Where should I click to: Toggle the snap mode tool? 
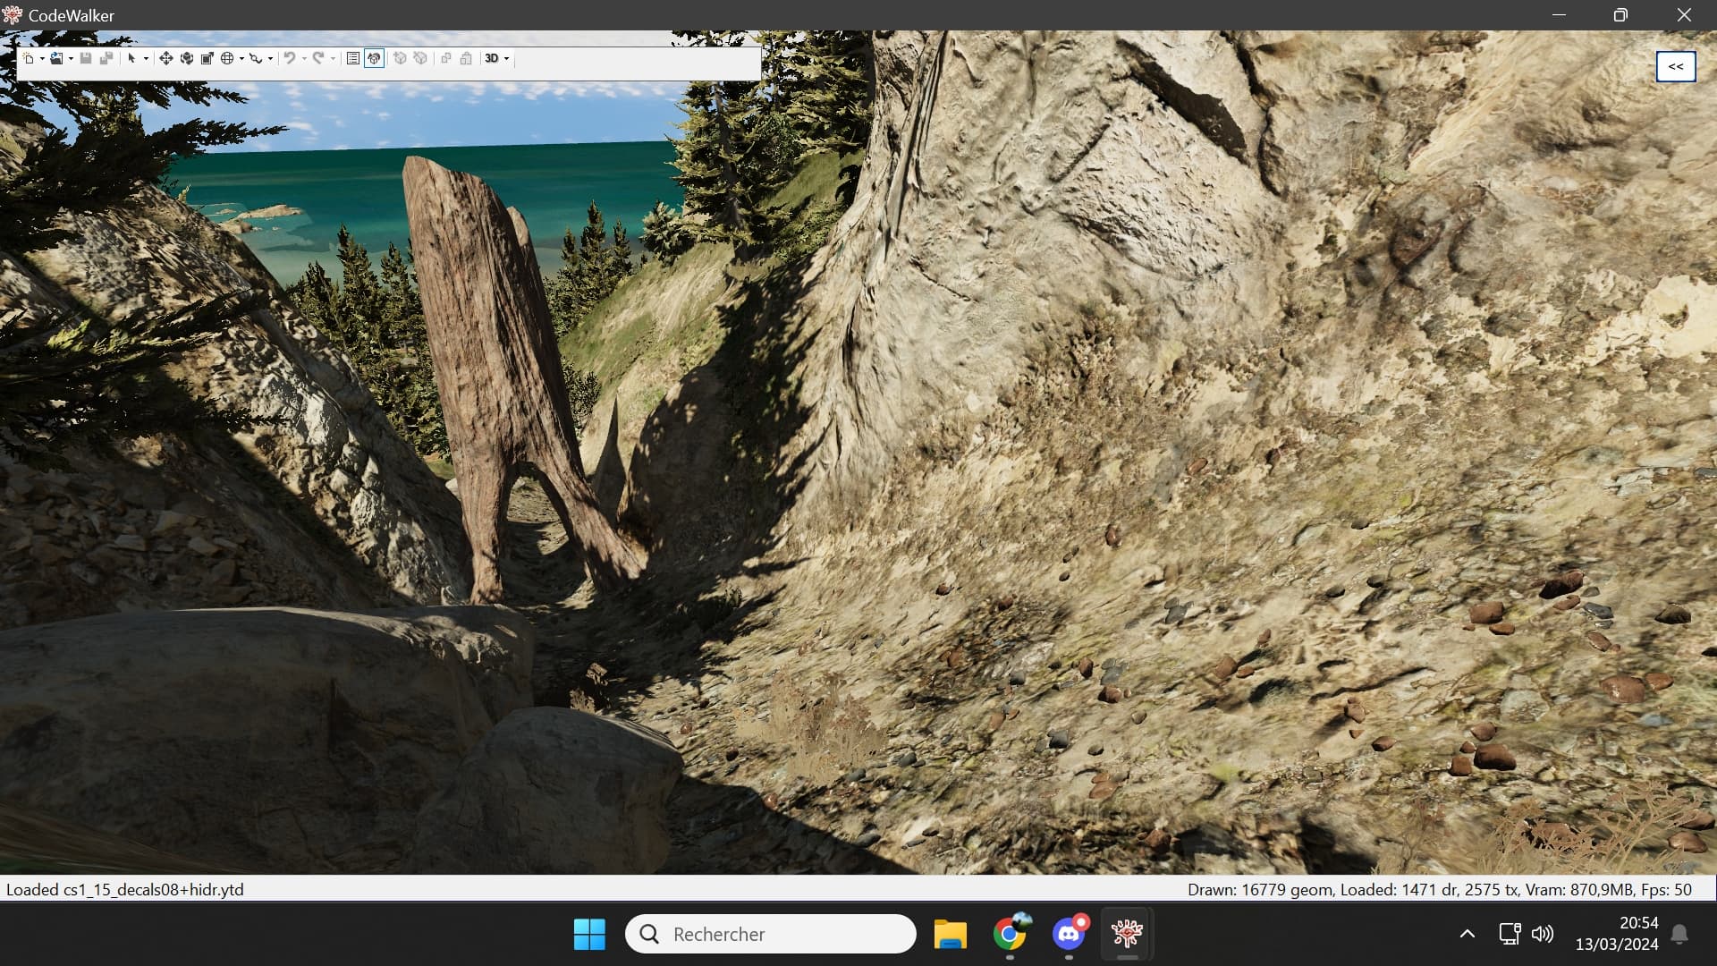(257, 59)
